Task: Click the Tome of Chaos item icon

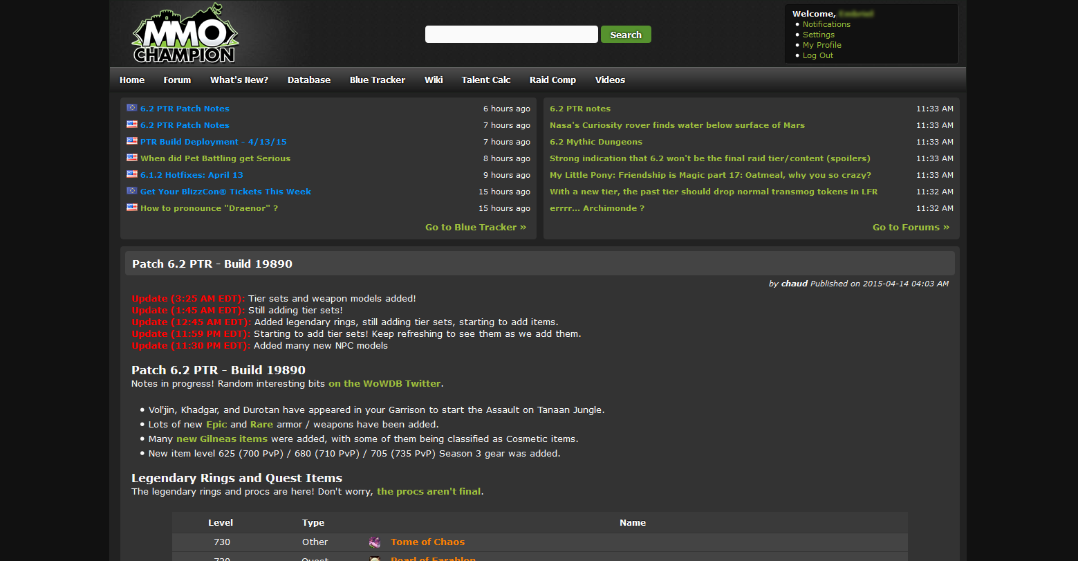Action: 375,542
